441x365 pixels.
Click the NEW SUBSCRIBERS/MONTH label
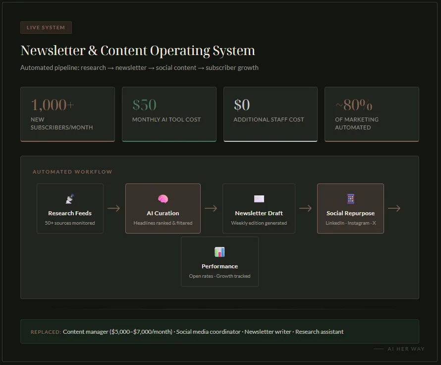61,123
